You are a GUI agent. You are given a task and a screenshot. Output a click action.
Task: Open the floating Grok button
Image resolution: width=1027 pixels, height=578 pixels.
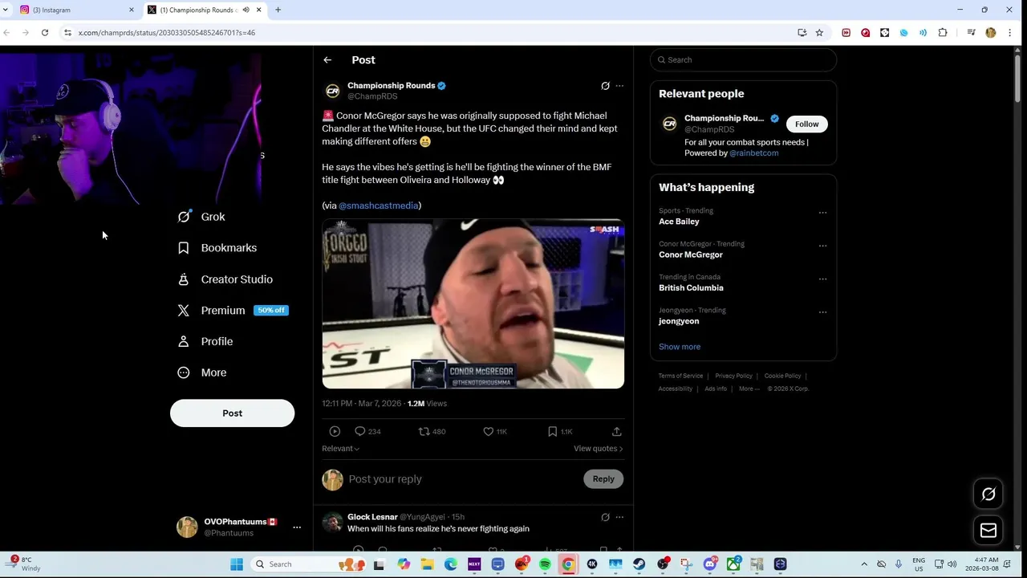pos(988,495)
